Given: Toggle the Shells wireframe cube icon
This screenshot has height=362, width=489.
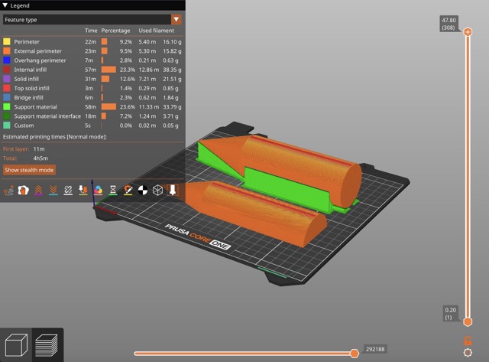Looking at the screenshot, I should [158, 190].
